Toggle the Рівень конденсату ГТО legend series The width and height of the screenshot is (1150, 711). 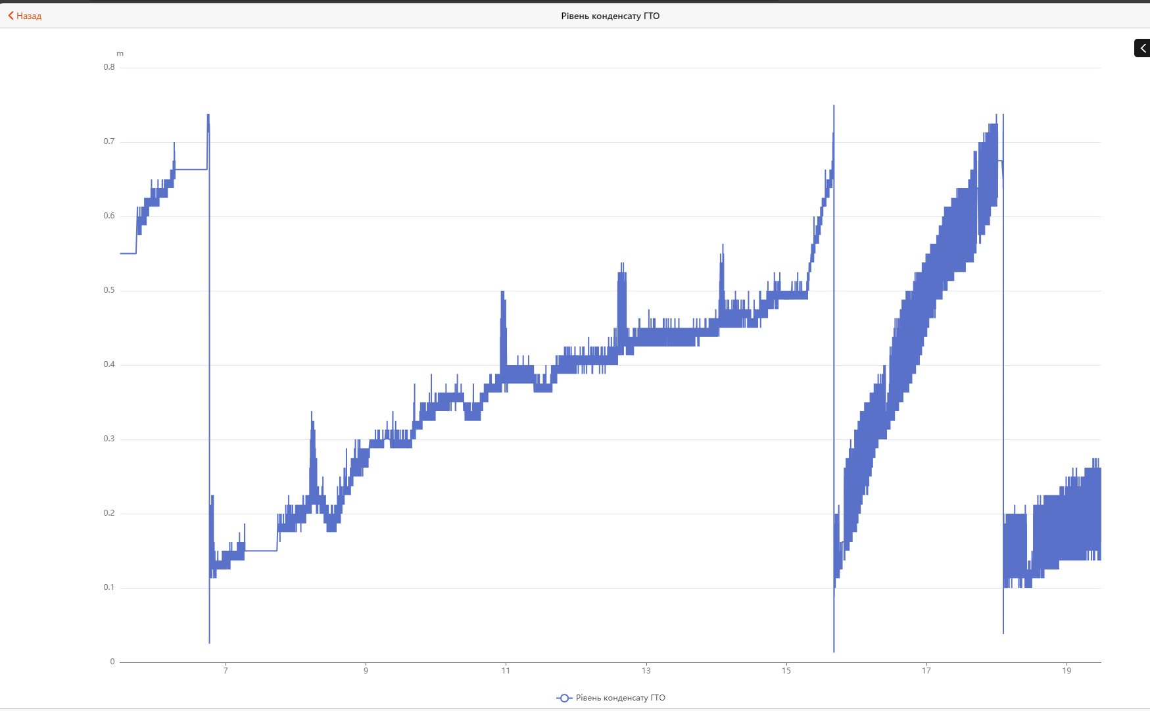[611, 698]
